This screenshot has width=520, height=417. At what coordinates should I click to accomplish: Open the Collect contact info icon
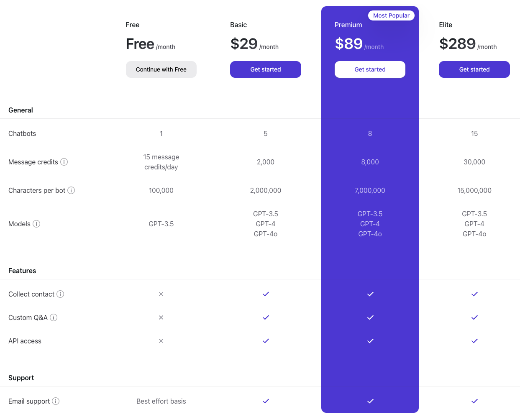point(60,294)
